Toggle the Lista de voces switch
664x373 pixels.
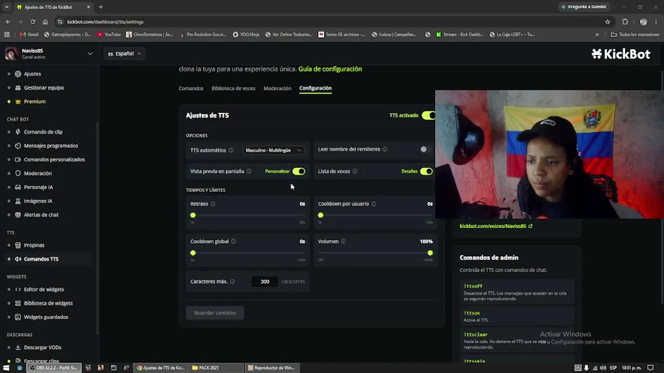[426, 171]
